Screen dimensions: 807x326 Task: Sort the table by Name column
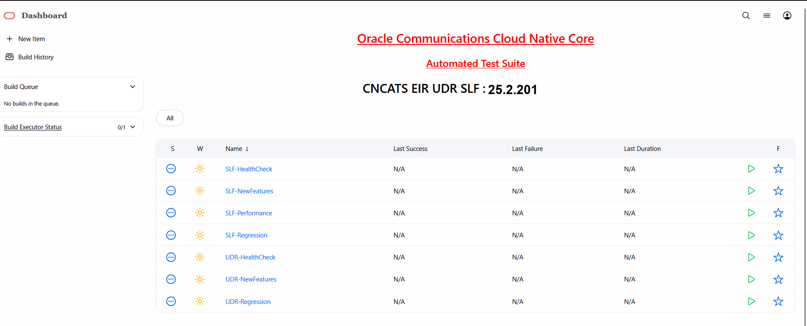(x=237, y=149)
